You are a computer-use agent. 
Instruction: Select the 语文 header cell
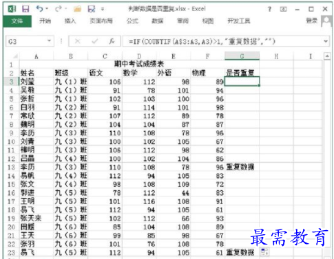point(105,73)
